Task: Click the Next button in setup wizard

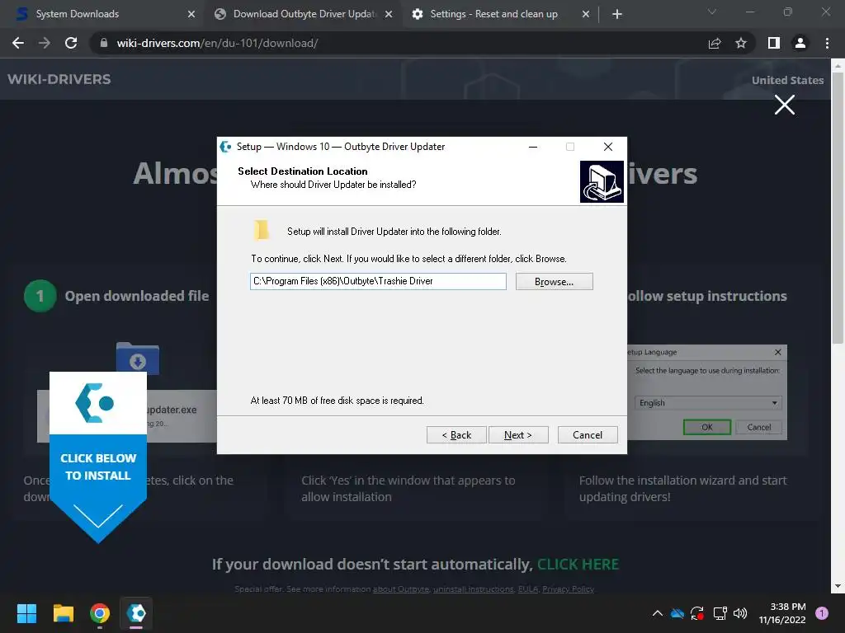Action: [x=518, y=435]
